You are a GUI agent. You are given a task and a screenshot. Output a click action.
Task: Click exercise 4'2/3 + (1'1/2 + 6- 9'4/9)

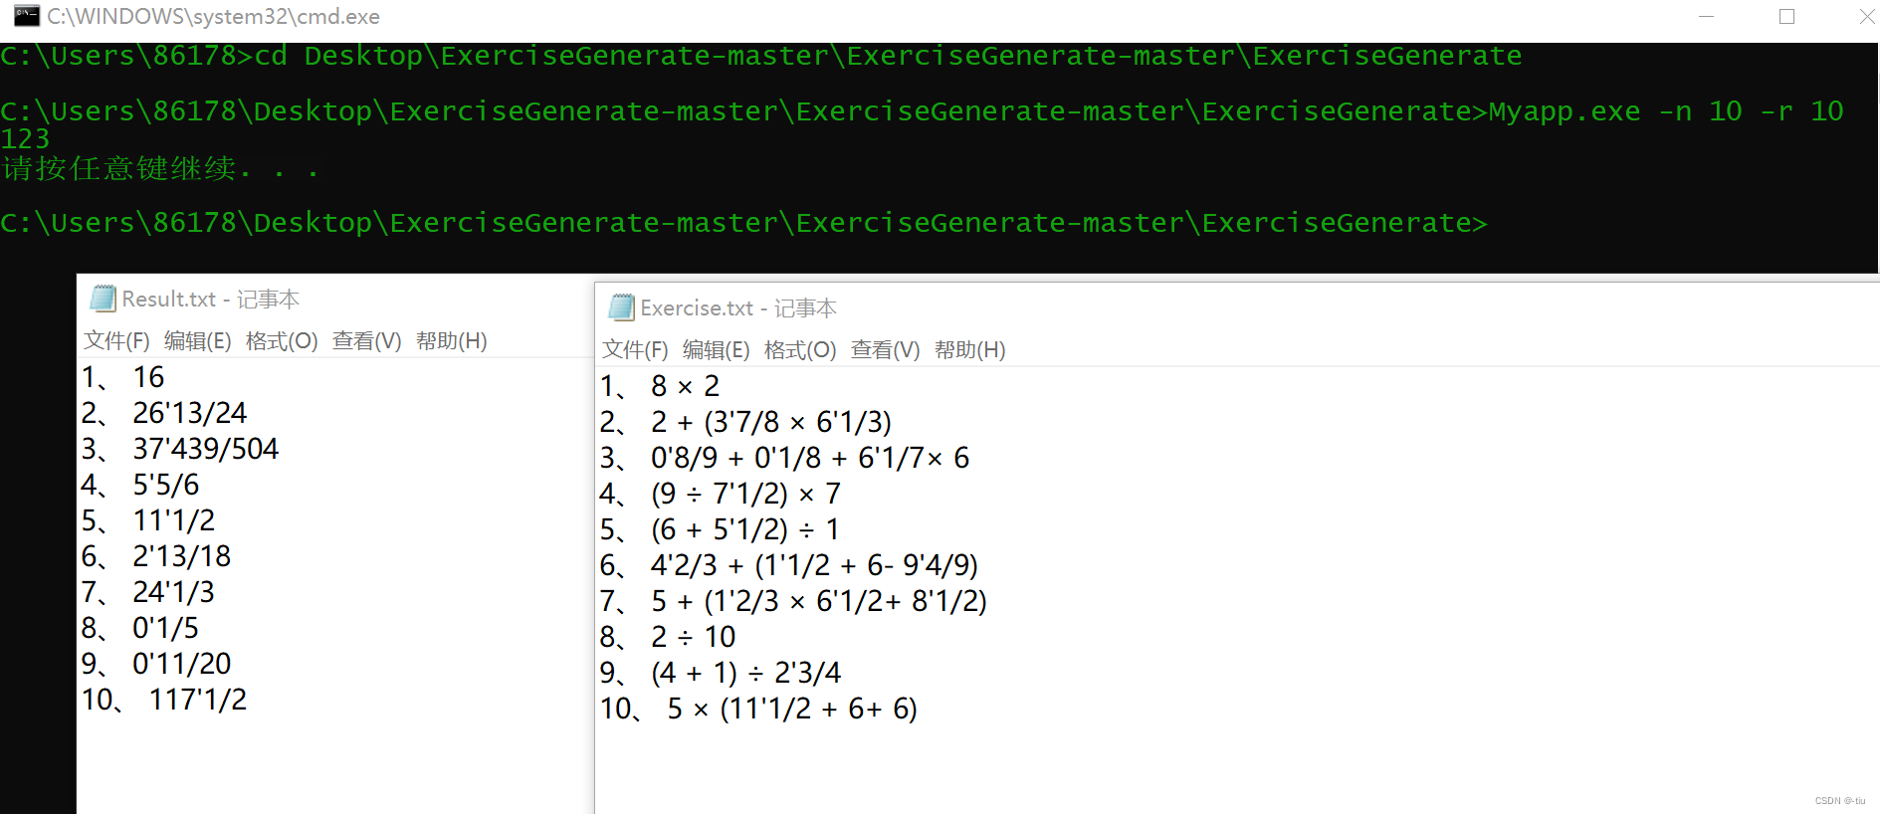coord(815,565)
